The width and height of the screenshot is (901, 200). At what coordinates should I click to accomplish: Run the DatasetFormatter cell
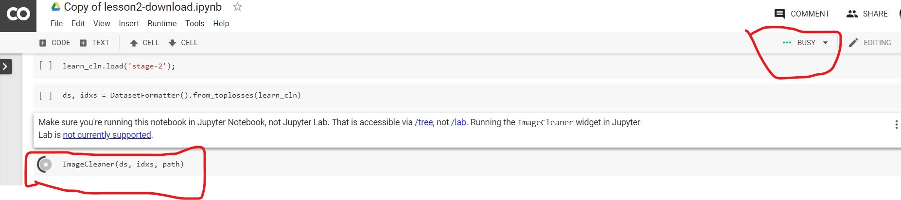point(45,95)
